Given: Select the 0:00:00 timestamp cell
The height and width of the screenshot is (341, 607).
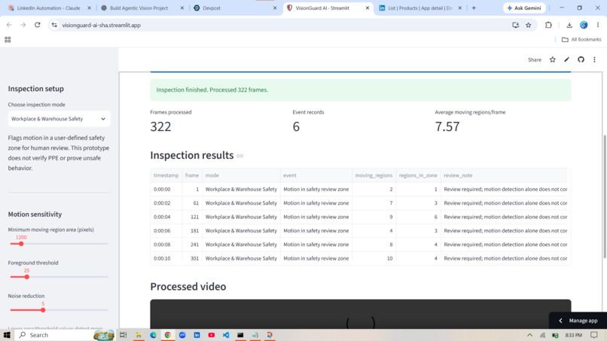Looking at the screenshot, I should click(166, 189).
